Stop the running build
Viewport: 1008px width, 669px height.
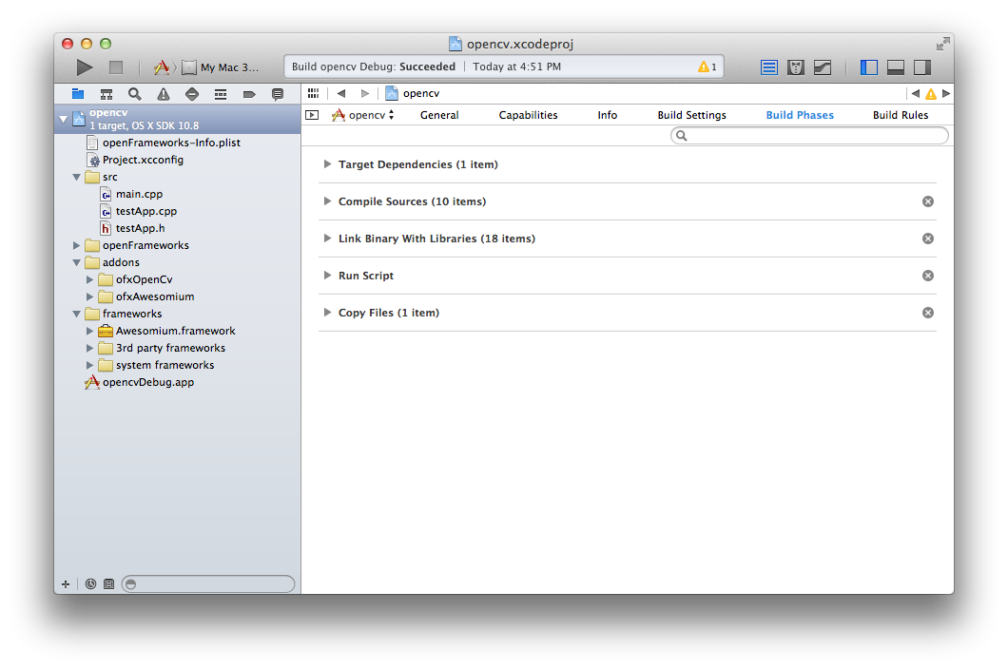(x=116, y=67)
